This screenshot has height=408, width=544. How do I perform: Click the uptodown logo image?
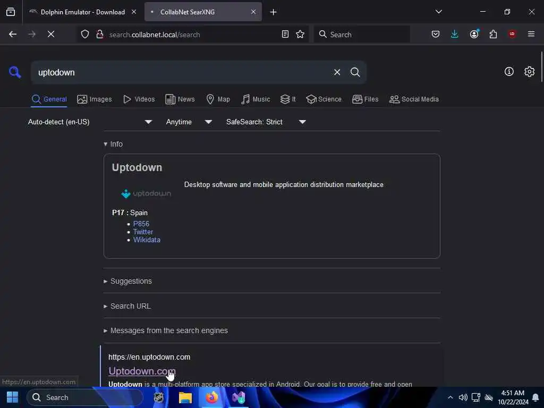(x=146, y=193)
